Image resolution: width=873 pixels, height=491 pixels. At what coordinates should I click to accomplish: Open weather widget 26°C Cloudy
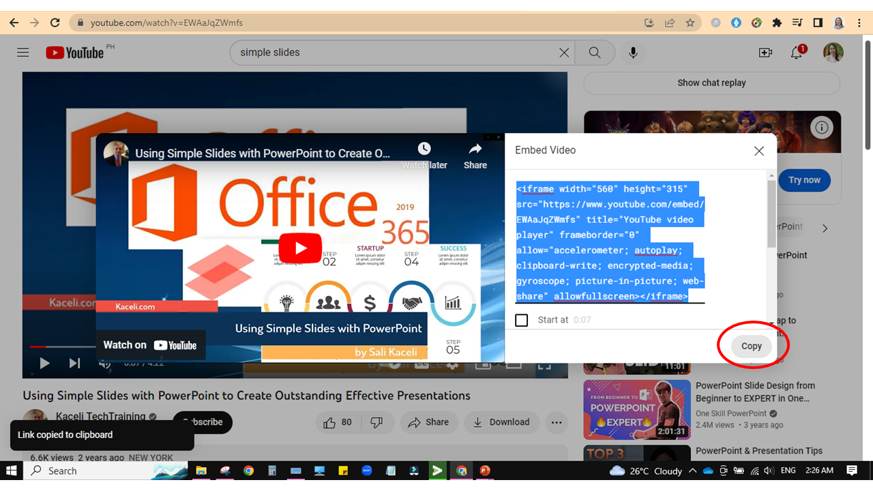[646, 471]
